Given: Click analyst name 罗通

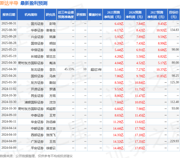Looking at the screenshot, I should [x=52, y=89].
